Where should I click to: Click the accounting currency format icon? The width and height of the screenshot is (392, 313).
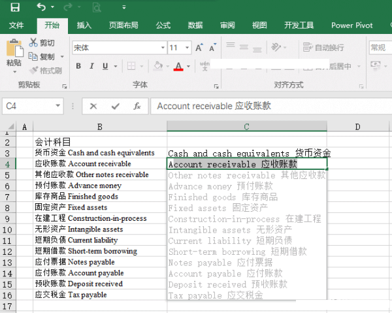(376, 65)
